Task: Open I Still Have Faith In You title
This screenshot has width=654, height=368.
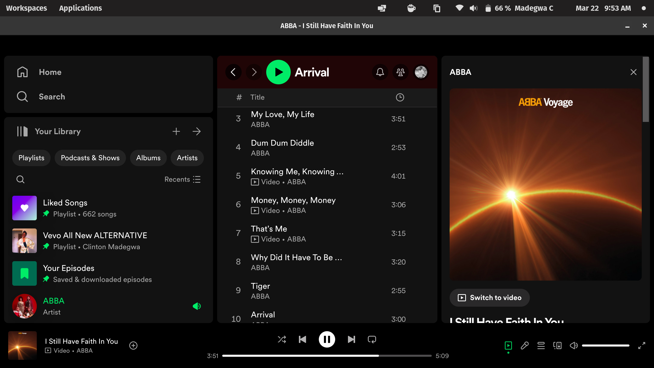Action: (x=81, y=341)
